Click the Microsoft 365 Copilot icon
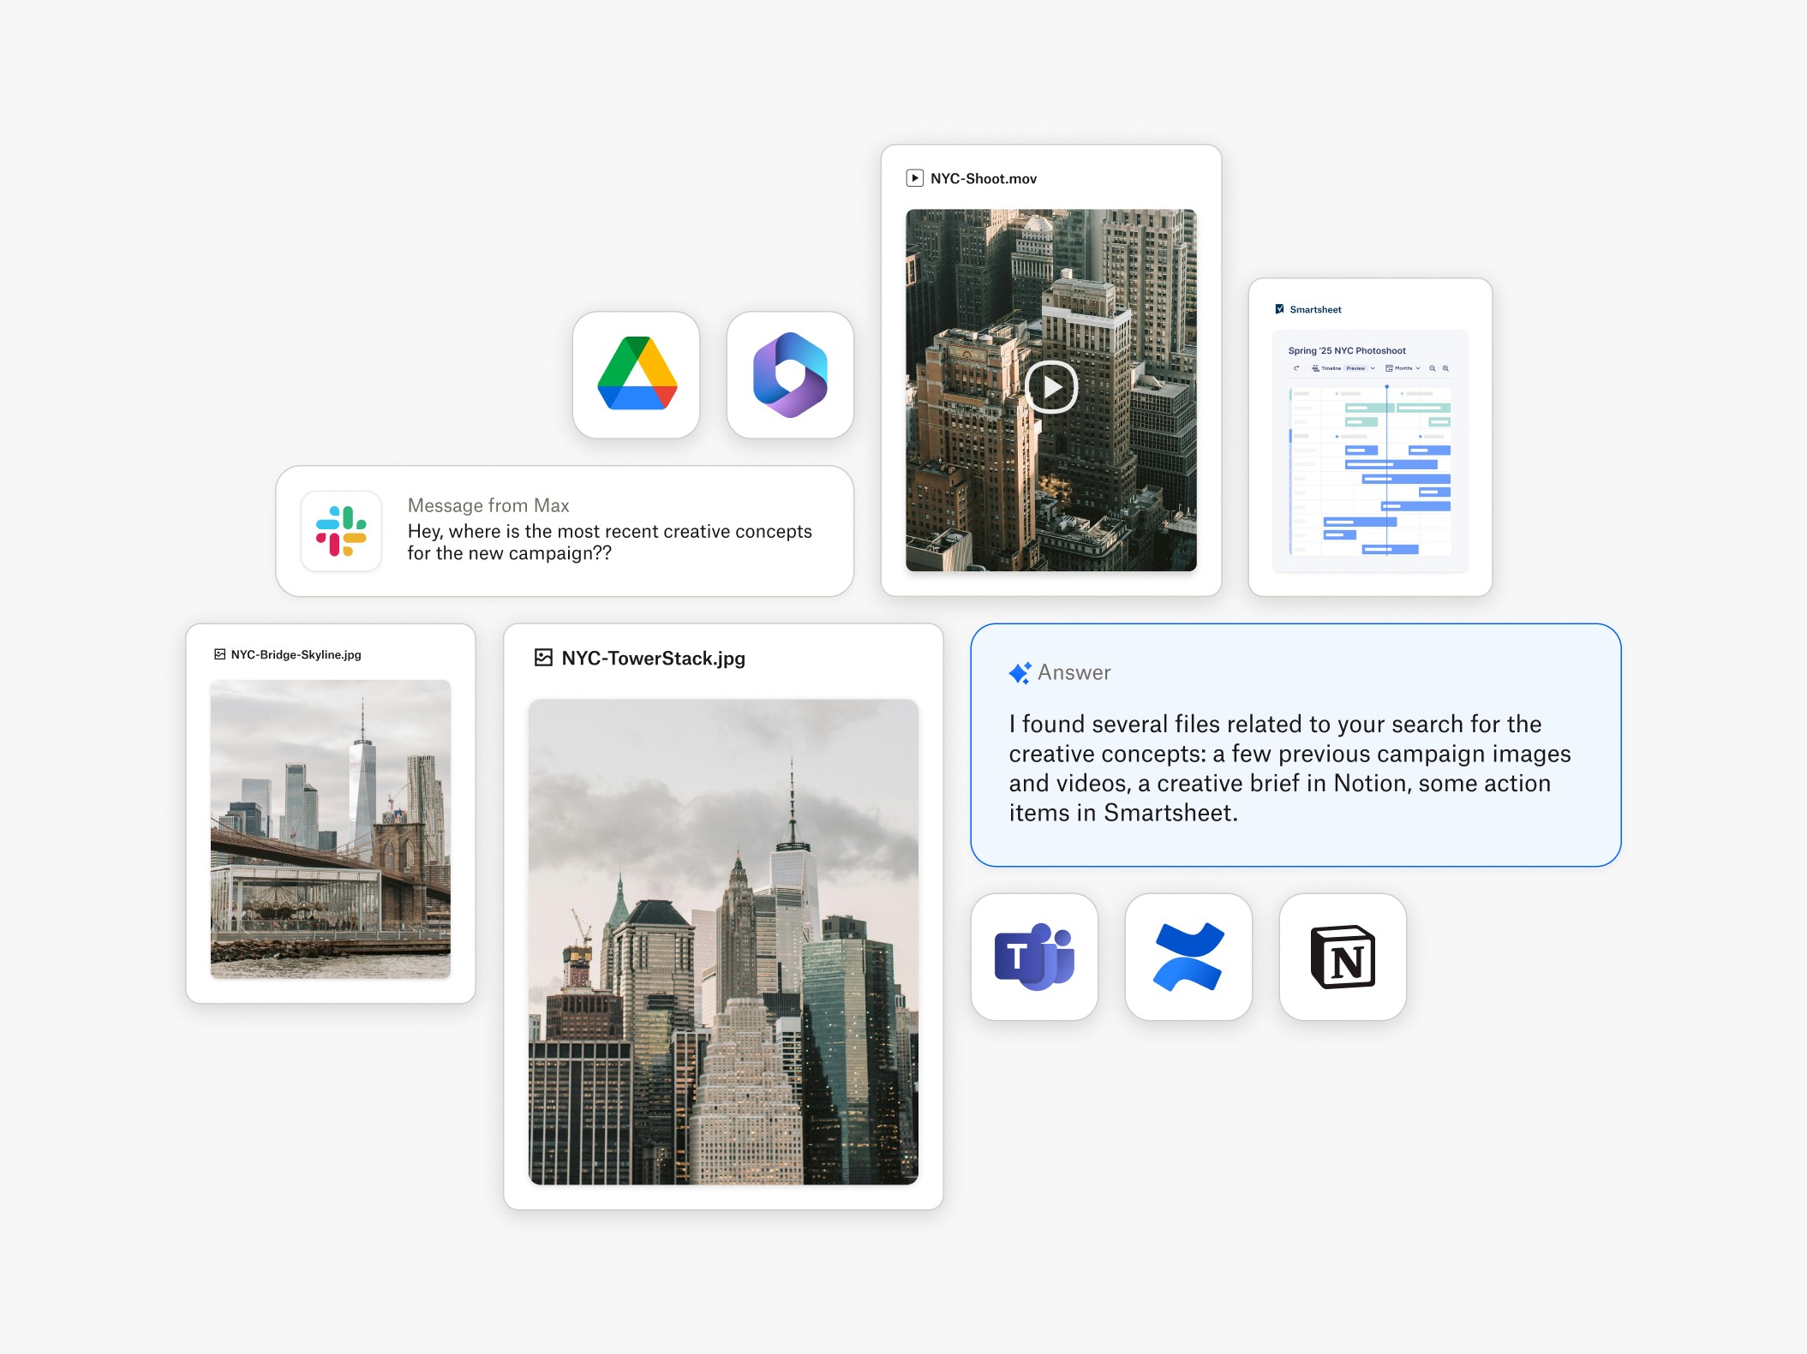Screen dimensions: 1807x1354 click(x=790, y=374)
